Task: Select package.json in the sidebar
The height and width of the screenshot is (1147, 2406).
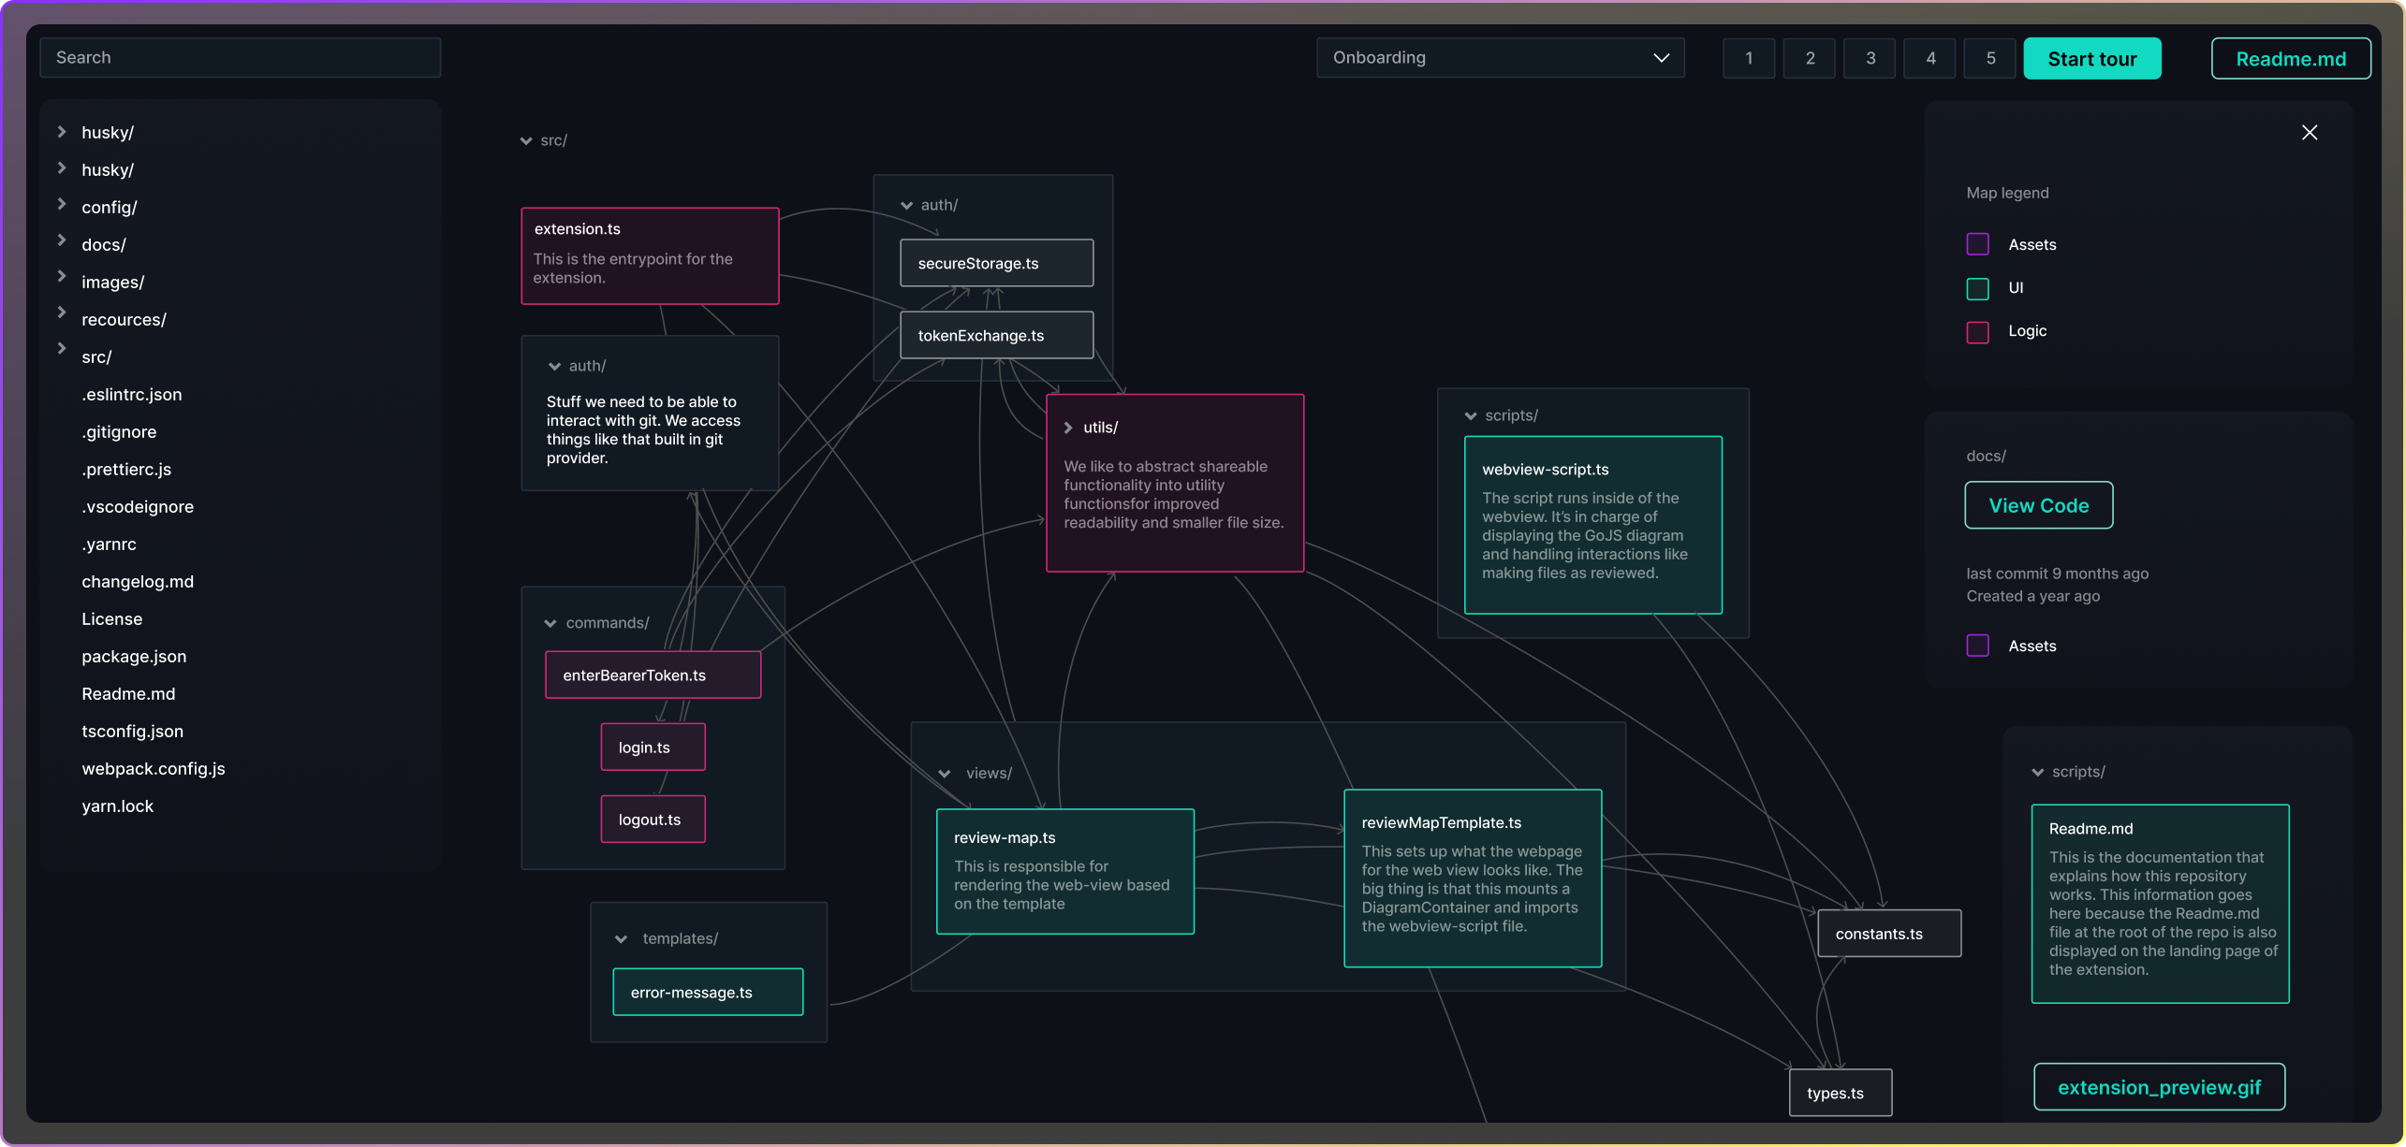Action: [134, 656]
